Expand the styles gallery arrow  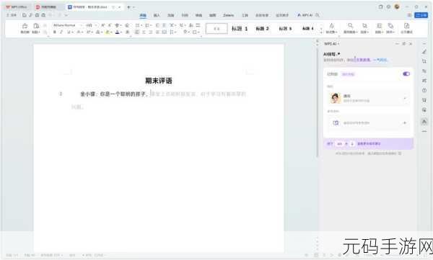pos(321,32)
